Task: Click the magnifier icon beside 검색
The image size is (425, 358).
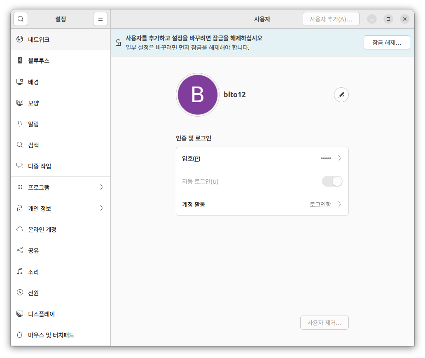Action: [20, 145]
